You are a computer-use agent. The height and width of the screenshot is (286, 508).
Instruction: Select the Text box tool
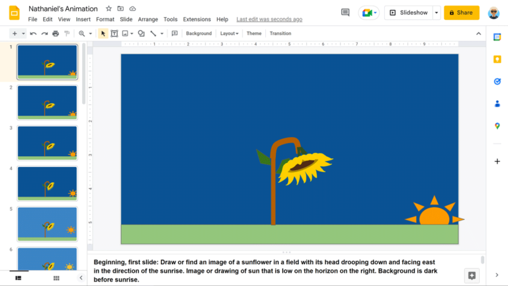pyautogui.click(x=114, y=33)
